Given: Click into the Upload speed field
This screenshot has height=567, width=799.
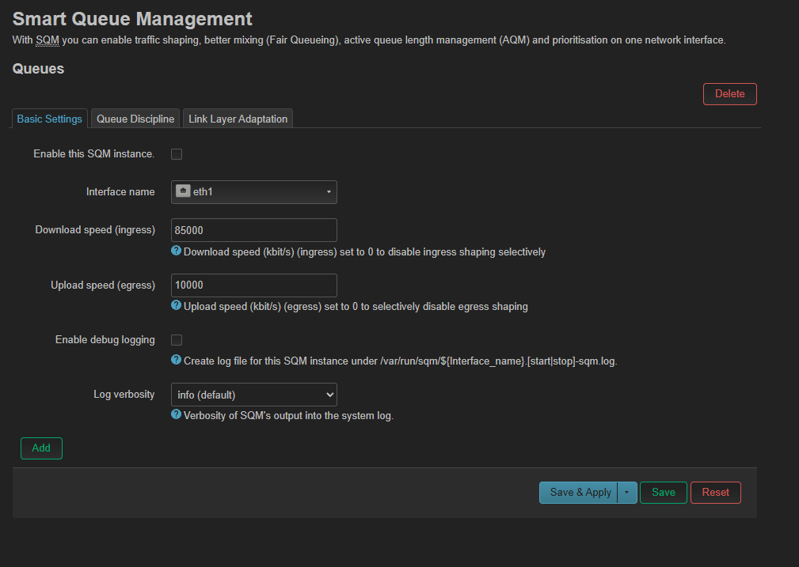Looking at the screenshot, I should click(254, 285).
